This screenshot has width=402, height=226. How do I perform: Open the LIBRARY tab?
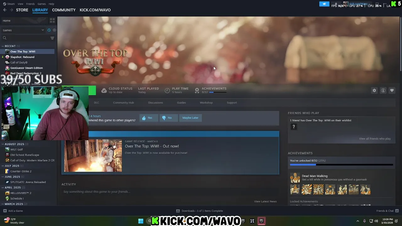(x=40, y=10)
